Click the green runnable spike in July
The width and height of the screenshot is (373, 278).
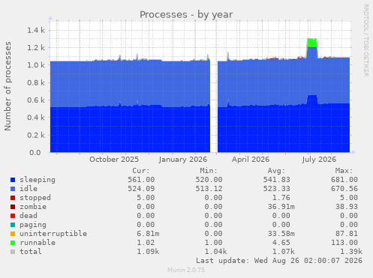coord(312,43)
